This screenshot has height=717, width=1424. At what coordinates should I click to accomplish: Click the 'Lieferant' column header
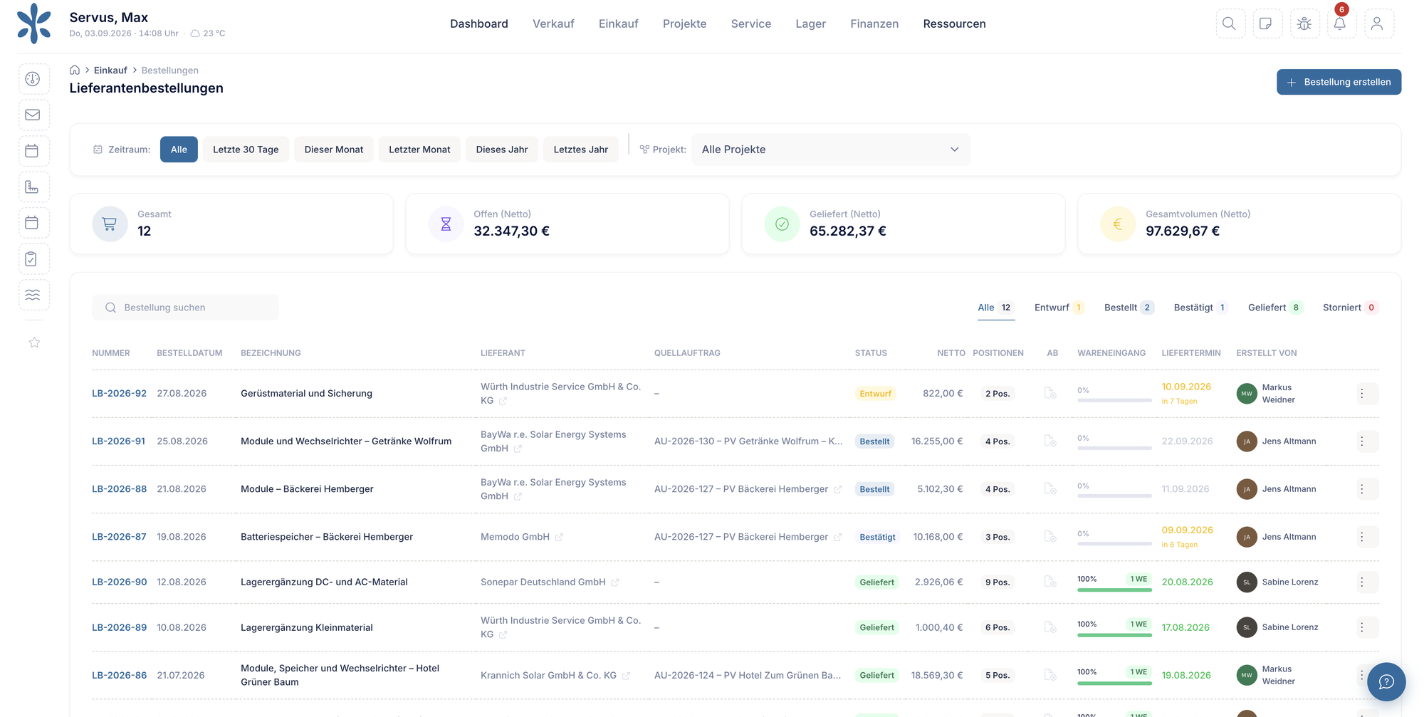[503, 353]
